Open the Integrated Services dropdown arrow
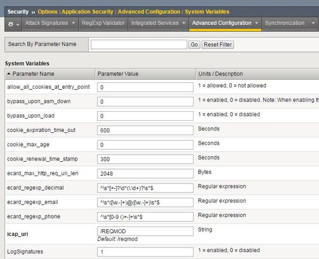Image resolution: width=319 pixels, height=259 pixels. tap(183, 23)
